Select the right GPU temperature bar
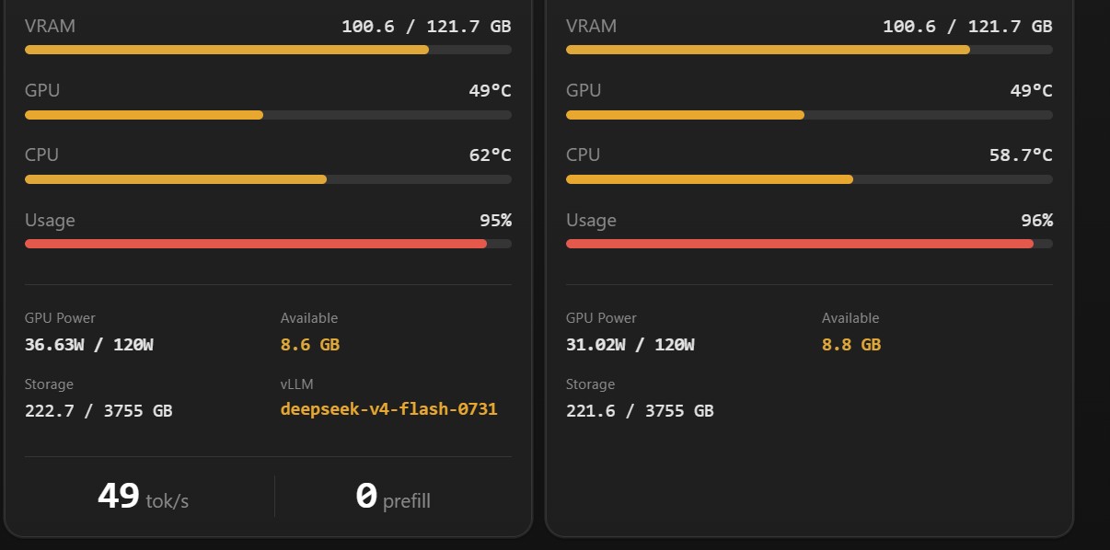The height and width of the screenshot is (550, 1110). (x=809, y=115)
